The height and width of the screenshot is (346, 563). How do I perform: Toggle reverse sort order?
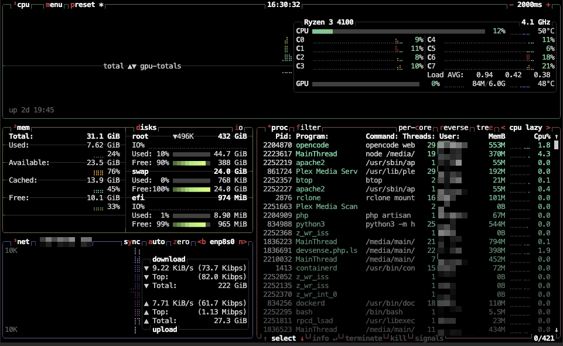click(454, 128)
